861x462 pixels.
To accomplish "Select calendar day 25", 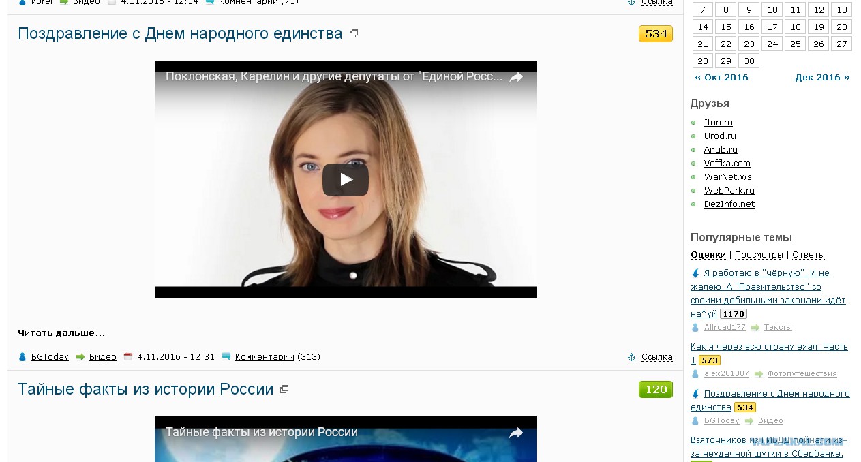I will point(796,44).
